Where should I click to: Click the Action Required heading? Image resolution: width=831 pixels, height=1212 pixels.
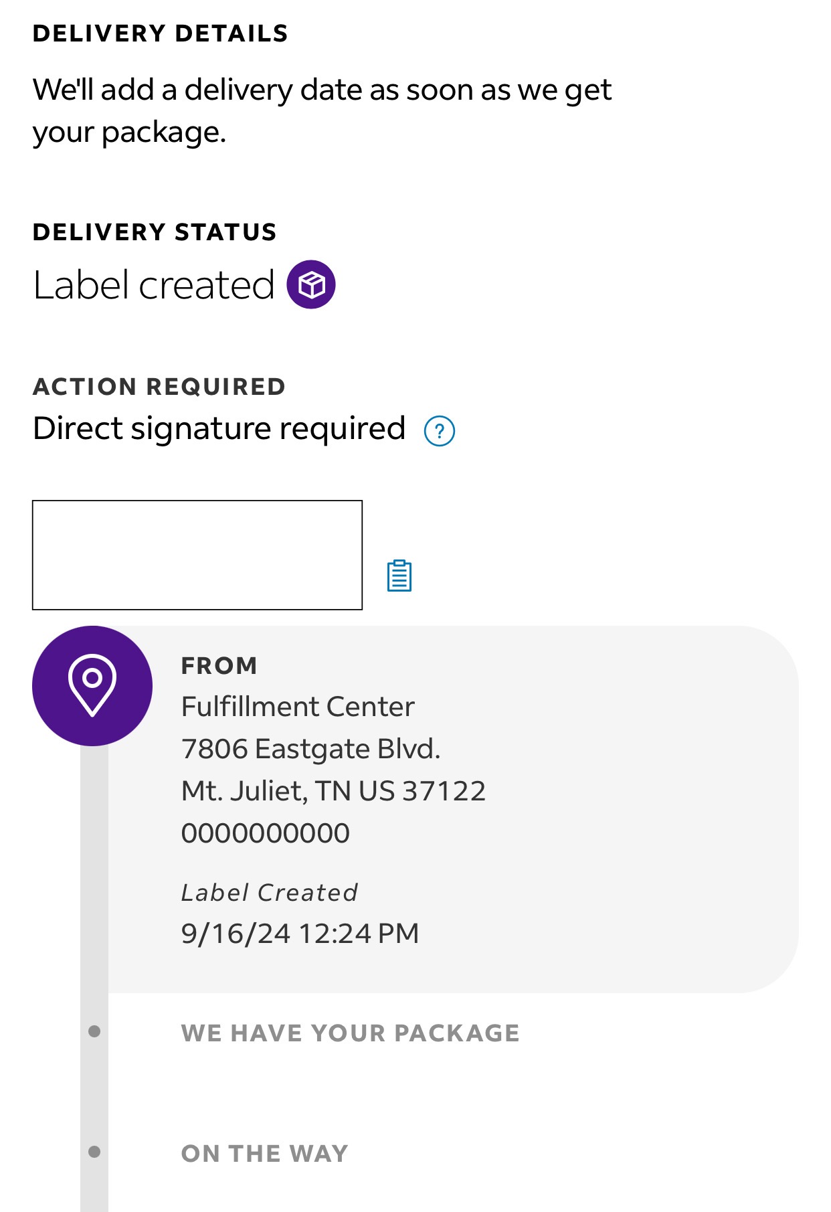point(159,386)
